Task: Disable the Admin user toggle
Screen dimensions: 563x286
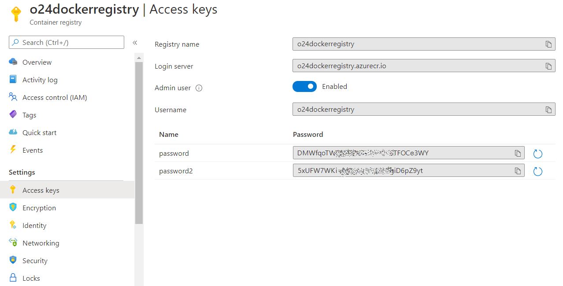Action: [x=304, y=87]
